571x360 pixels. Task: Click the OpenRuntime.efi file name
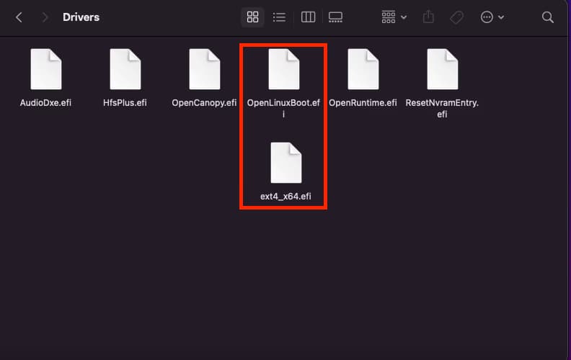(363, 103)
